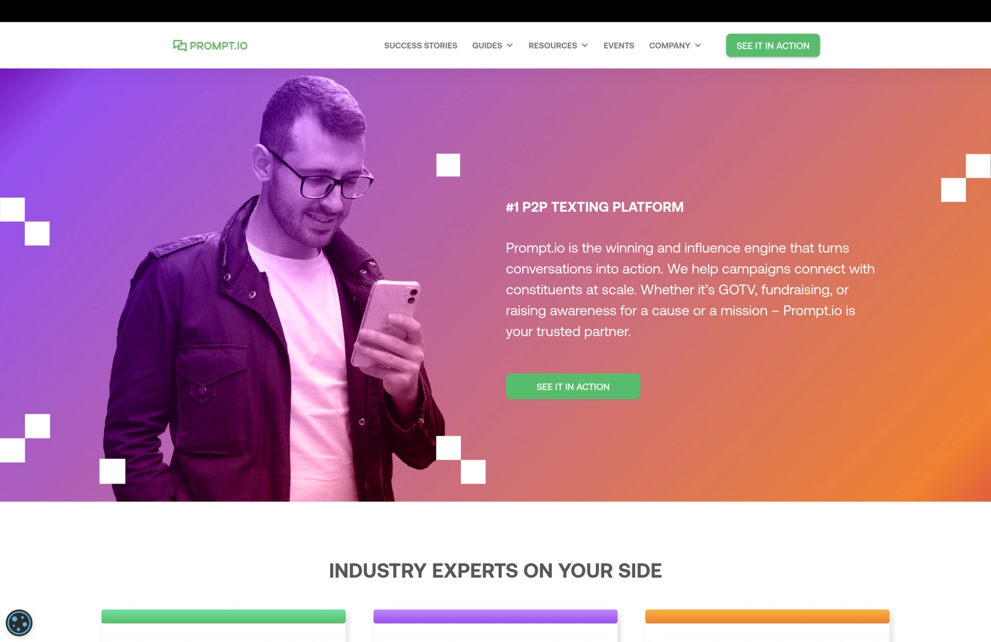Expand the Resources dropdown arrow
The width and height of the screenshot is (991, 642).
(x=585, y=45)
